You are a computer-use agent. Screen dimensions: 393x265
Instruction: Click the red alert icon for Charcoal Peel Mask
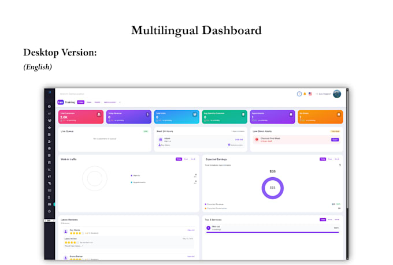click(x=257, y=140)
